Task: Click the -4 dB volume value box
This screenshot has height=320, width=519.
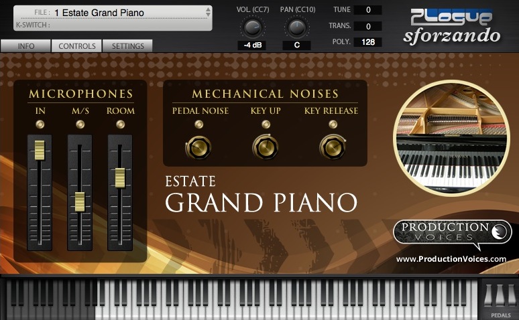Action: pyautogui.click(x=252, y=46)
